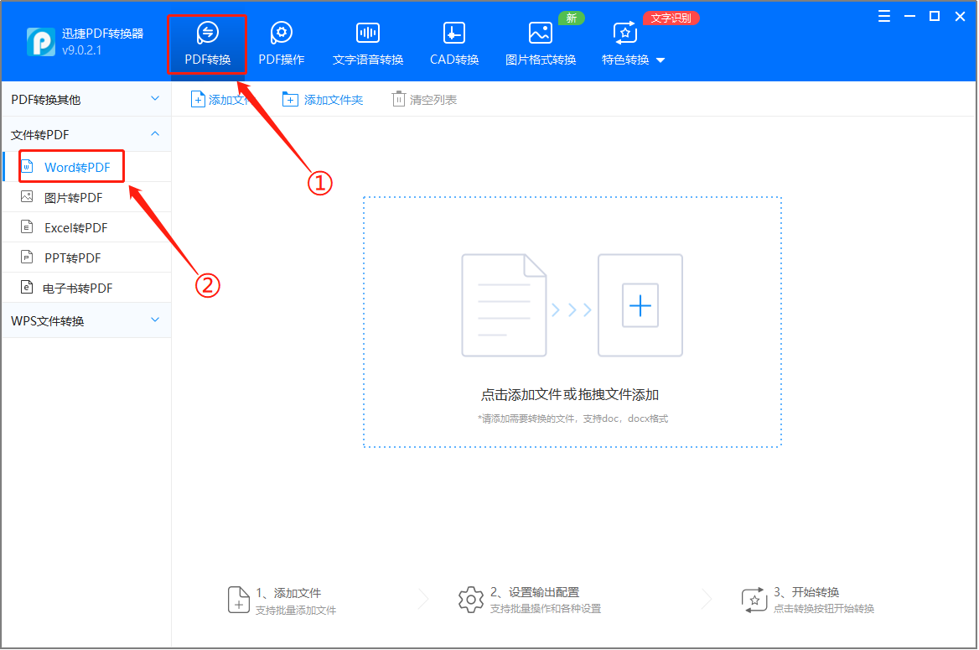The height and width of the screenshot is (650, 979).
Task: Open the PDF转换 tab
Action: (x=207, y=44)
